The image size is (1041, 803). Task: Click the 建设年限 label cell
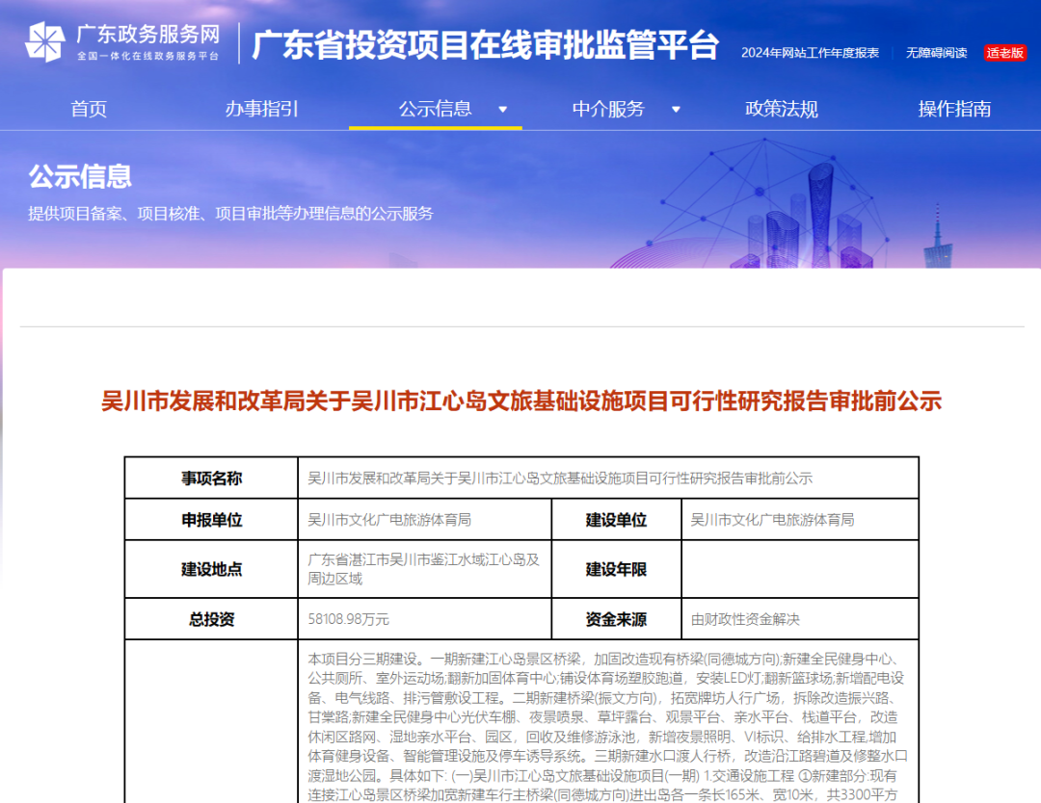click(616, 569)
